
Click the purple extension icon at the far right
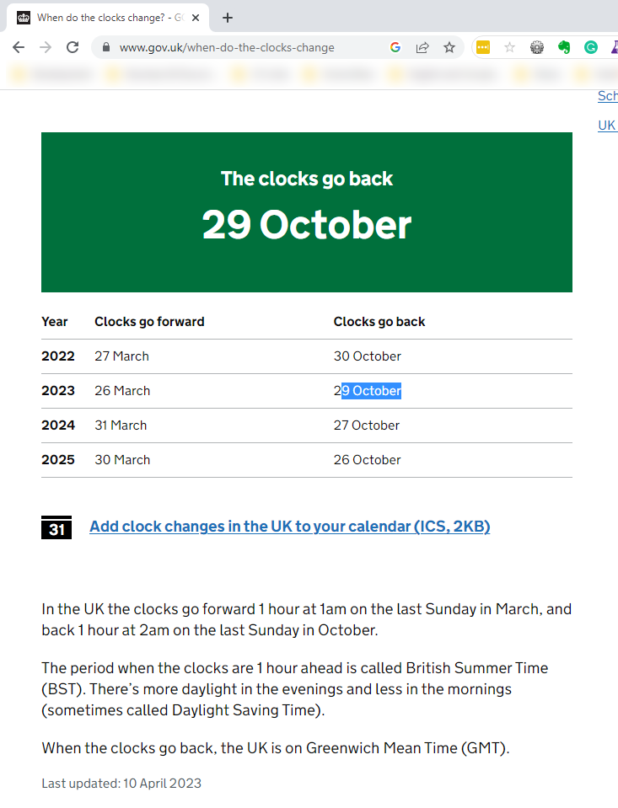(x=613, y=48)
